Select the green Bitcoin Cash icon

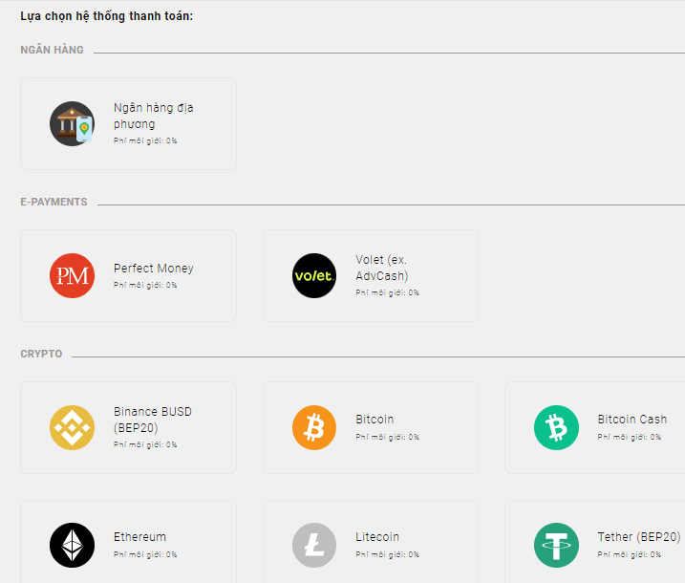point(556,427)
